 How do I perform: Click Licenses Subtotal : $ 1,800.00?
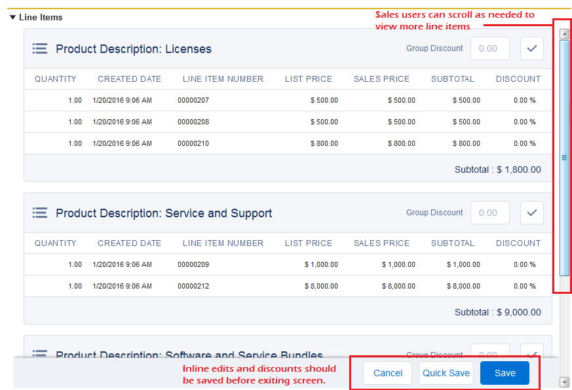pyautogui.click(x=497, y=169)
